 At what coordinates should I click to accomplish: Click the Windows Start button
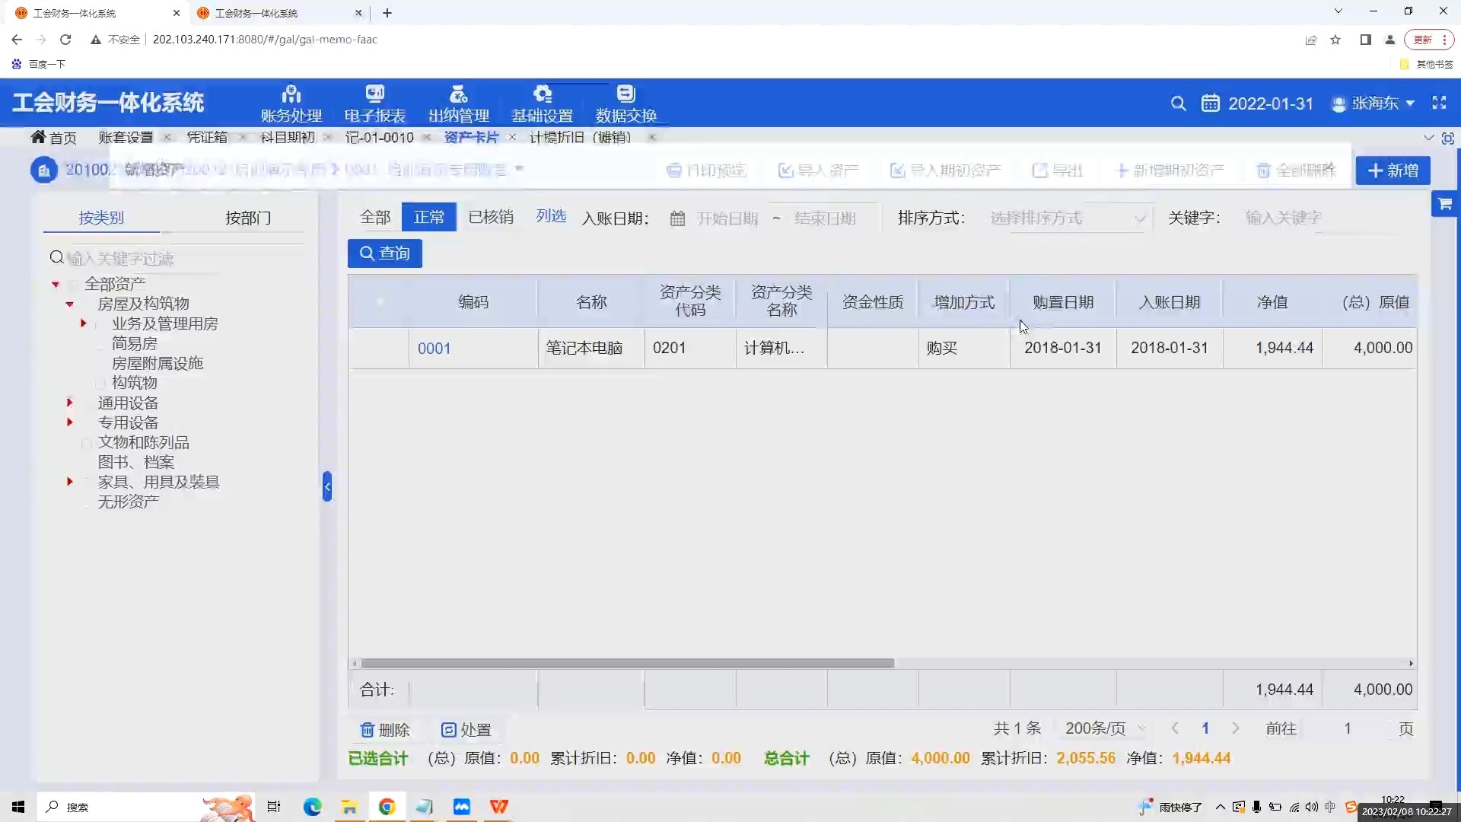18,807
